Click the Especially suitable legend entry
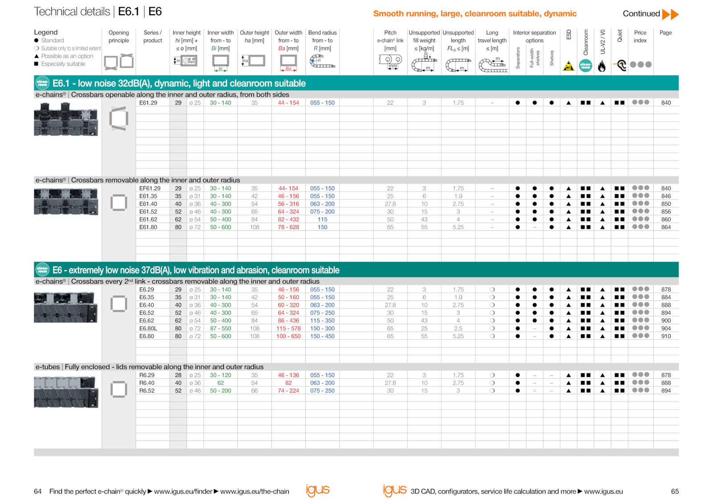 (60, 64)
